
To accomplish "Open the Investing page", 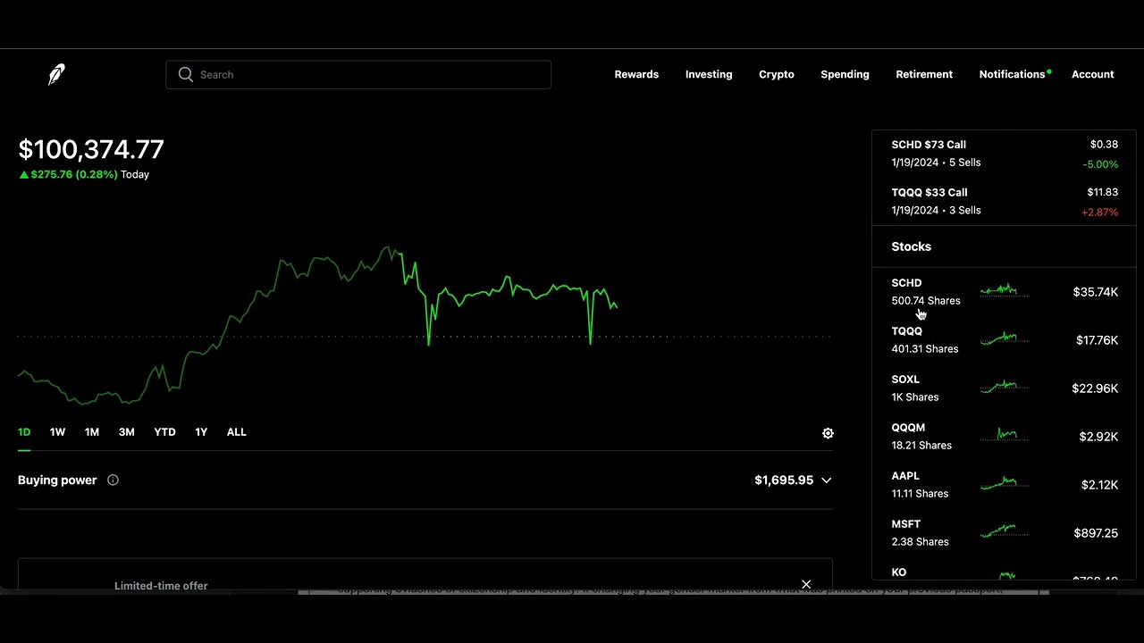I will (709, 74).
